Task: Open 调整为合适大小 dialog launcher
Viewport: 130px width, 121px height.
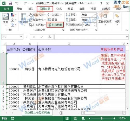Action: (x=96, y=30)
